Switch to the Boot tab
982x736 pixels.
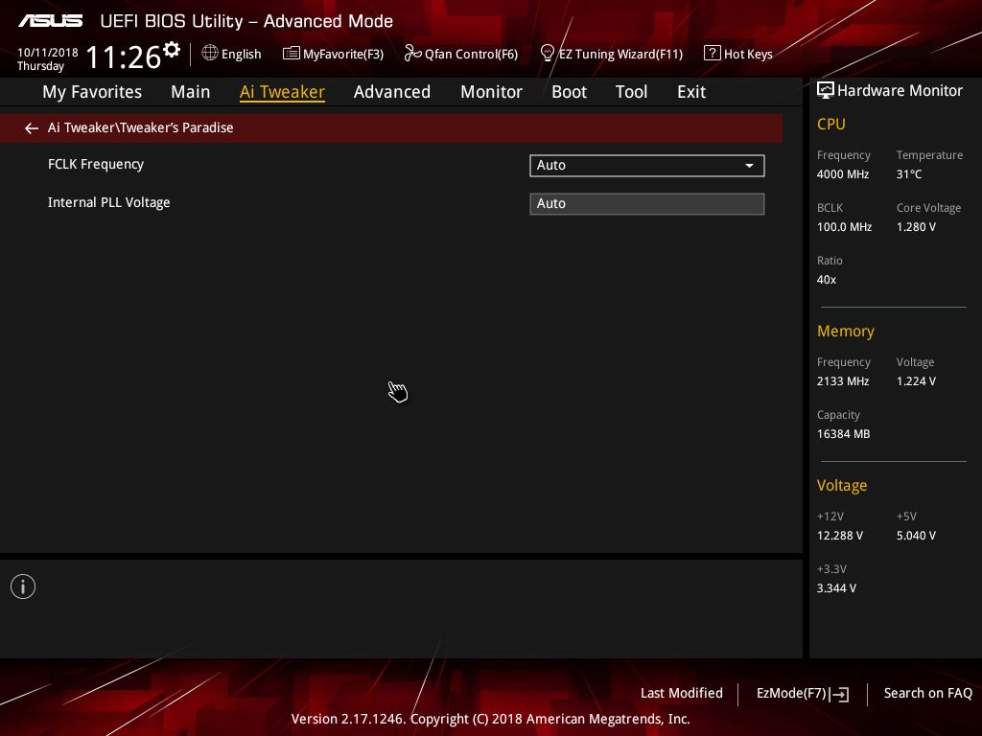569,92
